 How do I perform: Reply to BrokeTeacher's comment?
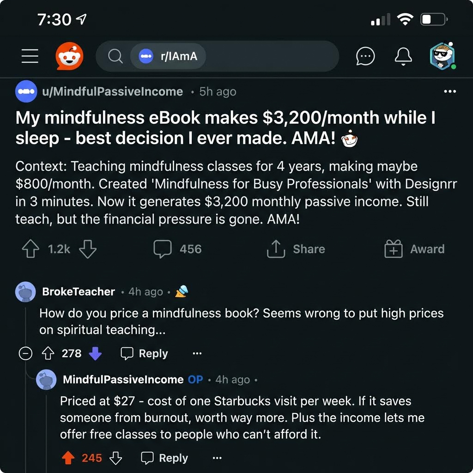(x=144, y=353)
